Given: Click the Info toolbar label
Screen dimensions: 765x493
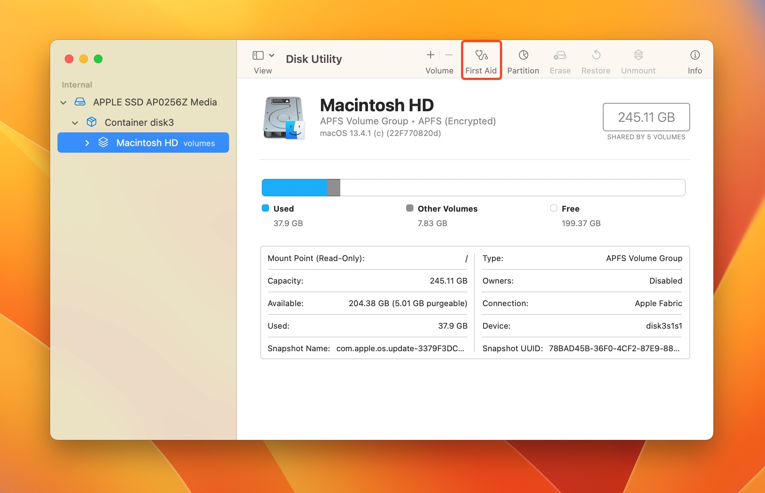Looking at the screenshot, I should pos(695,71).
